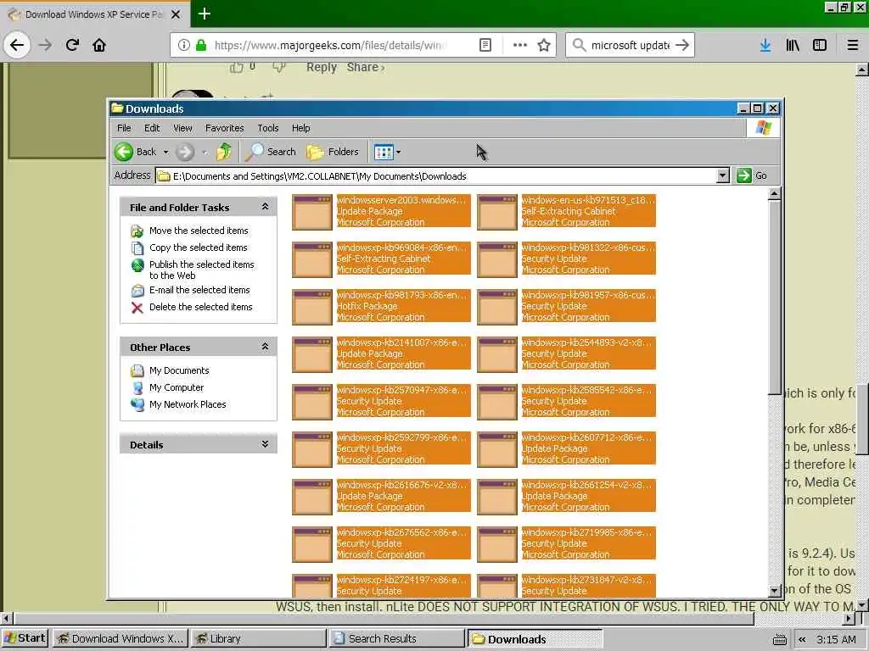
Task: Select the windowsxp-kb981957-x86 file icon
Action: (497, 307)
